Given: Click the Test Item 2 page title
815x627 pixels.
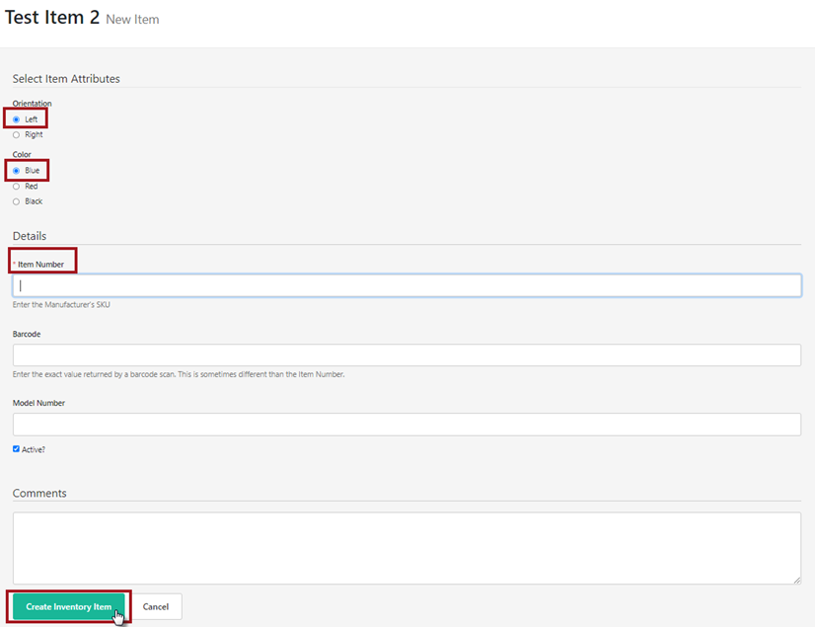Looking at the screenshot, I should click(x=52, y=18).
